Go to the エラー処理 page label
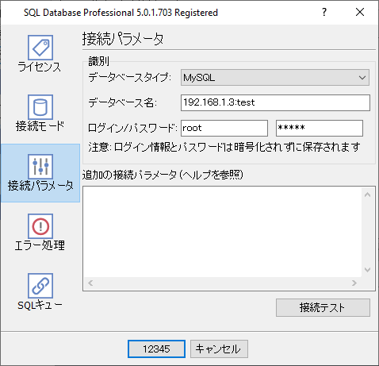Screen dimensions: 379x366 click(x=40, y=245)
